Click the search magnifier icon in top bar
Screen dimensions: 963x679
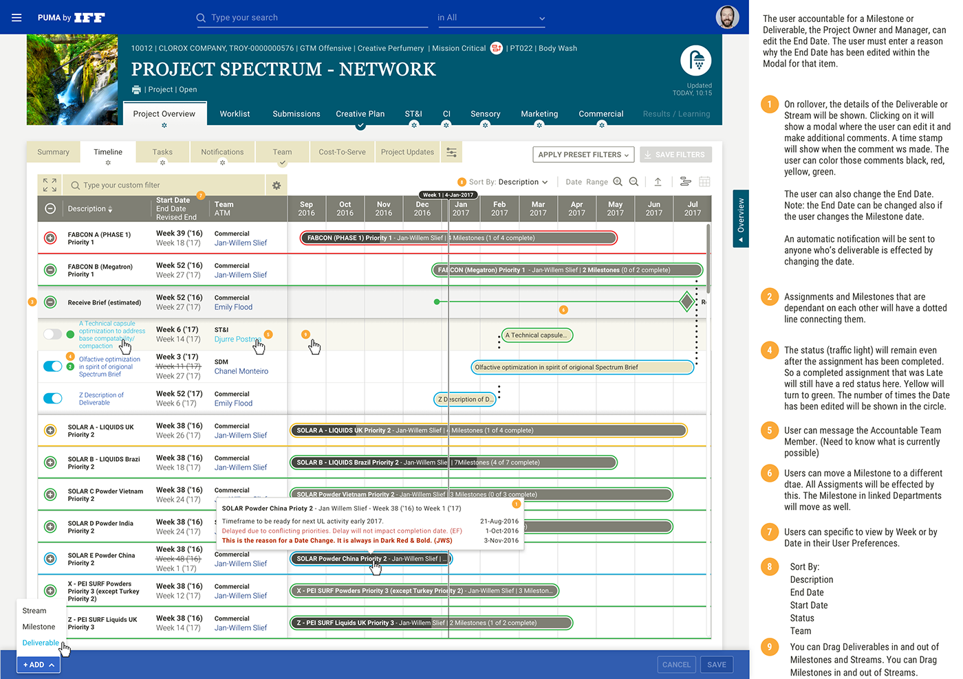tap(201, 17)
